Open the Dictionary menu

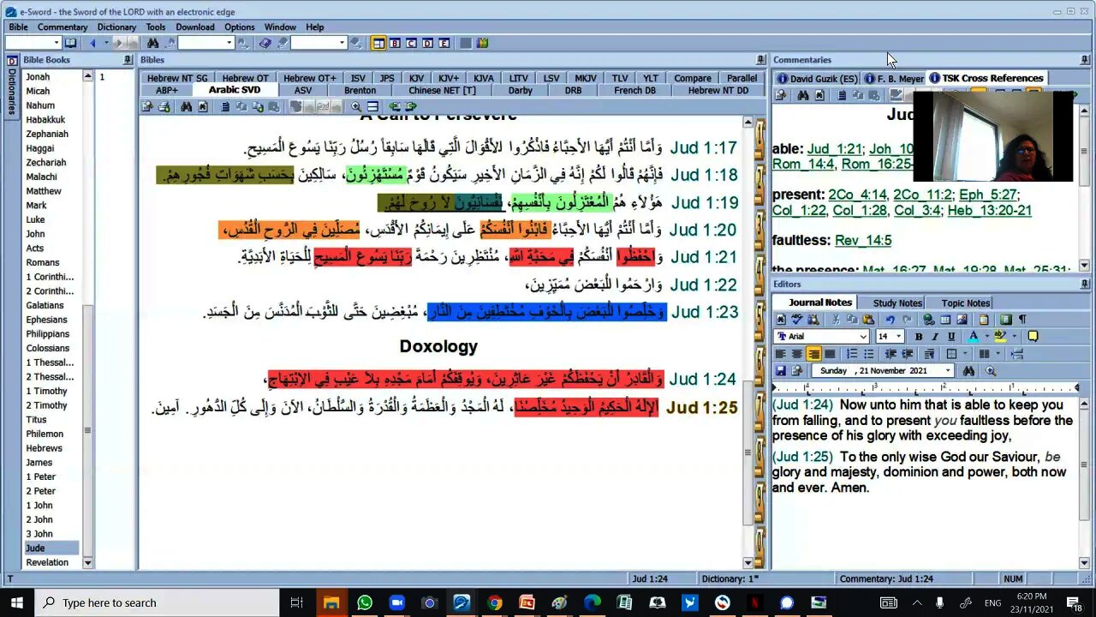[x=116, y=27]
